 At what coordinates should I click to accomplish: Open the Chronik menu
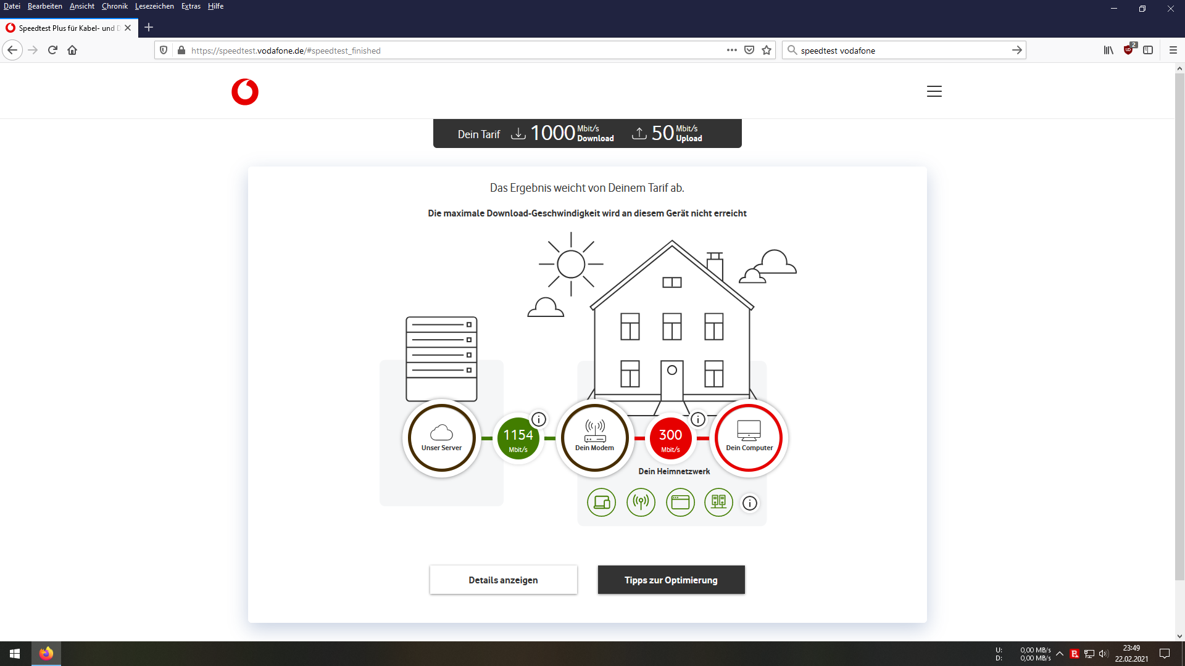coord(114,6)
